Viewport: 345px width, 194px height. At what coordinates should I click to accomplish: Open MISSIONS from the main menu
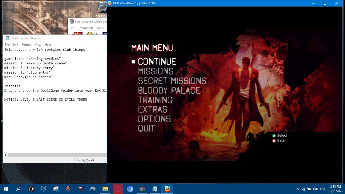coord(156,71)
